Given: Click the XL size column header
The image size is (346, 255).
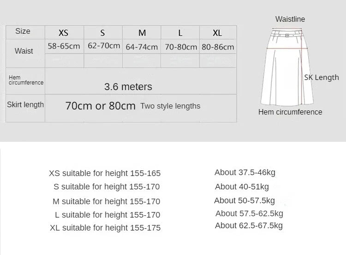Looking at the screenshot, I should [217, 33].
